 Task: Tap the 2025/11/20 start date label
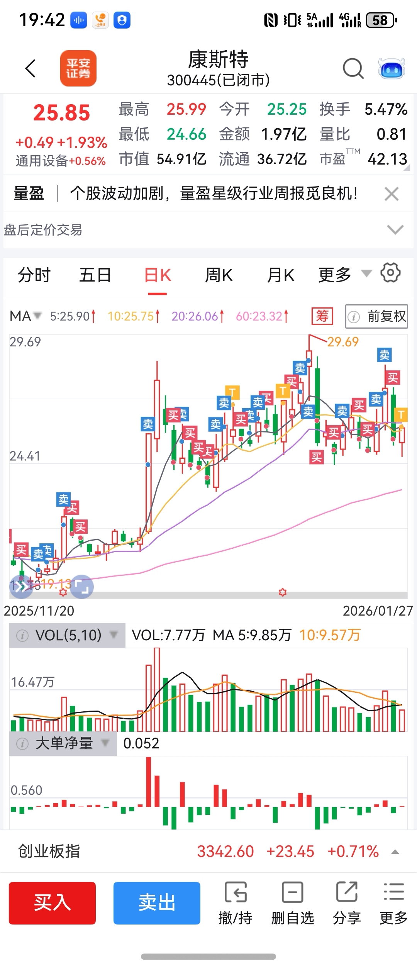coord(39,611)
